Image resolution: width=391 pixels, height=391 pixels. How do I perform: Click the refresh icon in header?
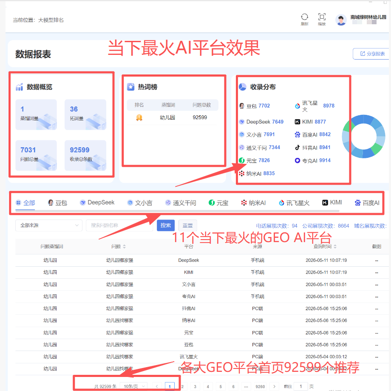304,17
